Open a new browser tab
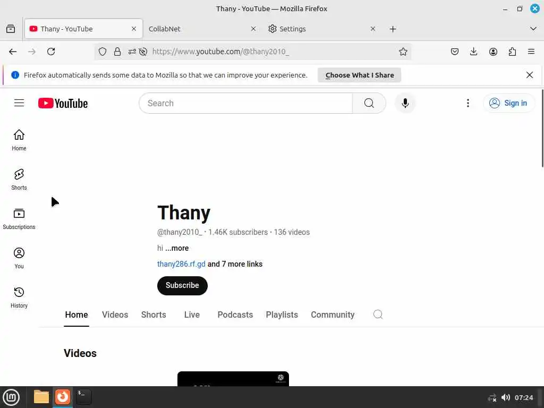The height and width of the screenshot is (408, 544). point(393,29)
